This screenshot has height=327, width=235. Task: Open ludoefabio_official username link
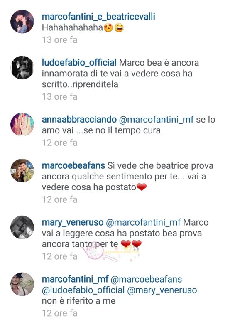[79, 63]
